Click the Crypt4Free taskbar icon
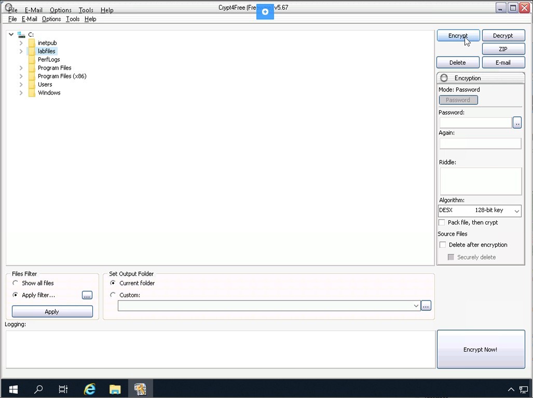Image resolution: width=533 pixels, height=398 pixels. pos(140,389)
